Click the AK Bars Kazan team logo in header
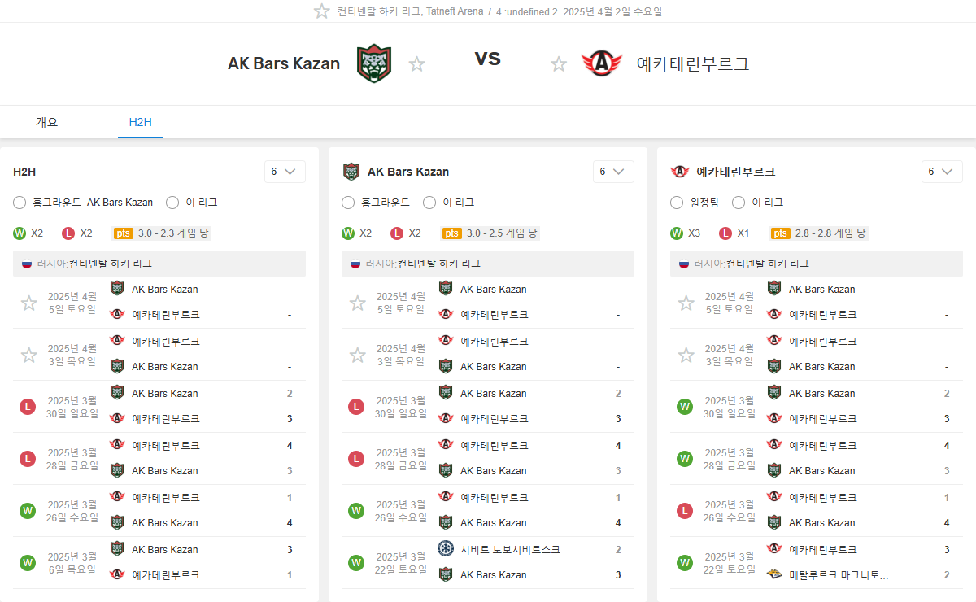 (x=374, y=63)
